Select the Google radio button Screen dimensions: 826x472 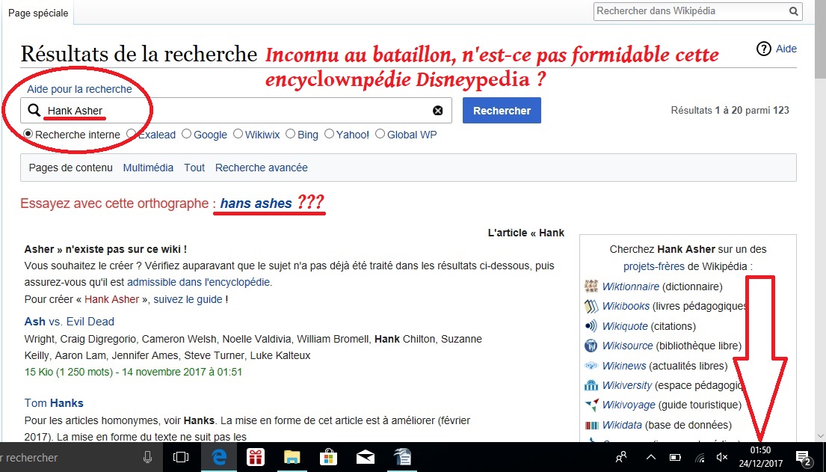click(x=186, y=134)
